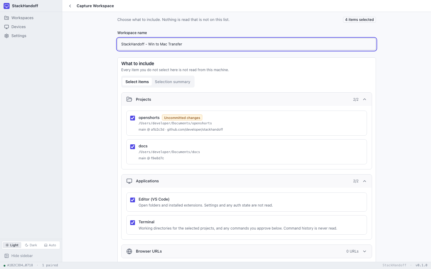431x269 pixels.
Task: Uncheck the Editor (VS Code) checkbox
Action: (x=133, y=200)
